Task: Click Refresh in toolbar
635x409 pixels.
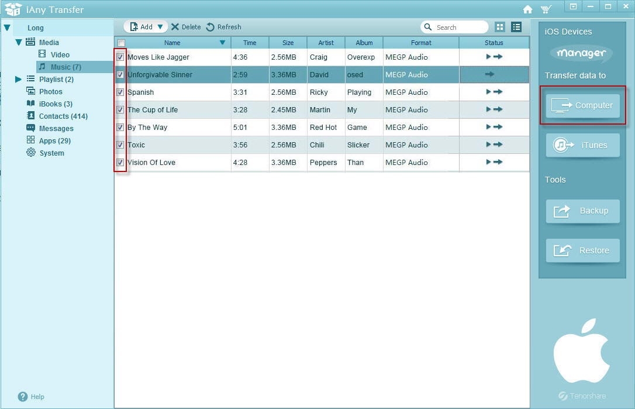Action: [223, 27]
